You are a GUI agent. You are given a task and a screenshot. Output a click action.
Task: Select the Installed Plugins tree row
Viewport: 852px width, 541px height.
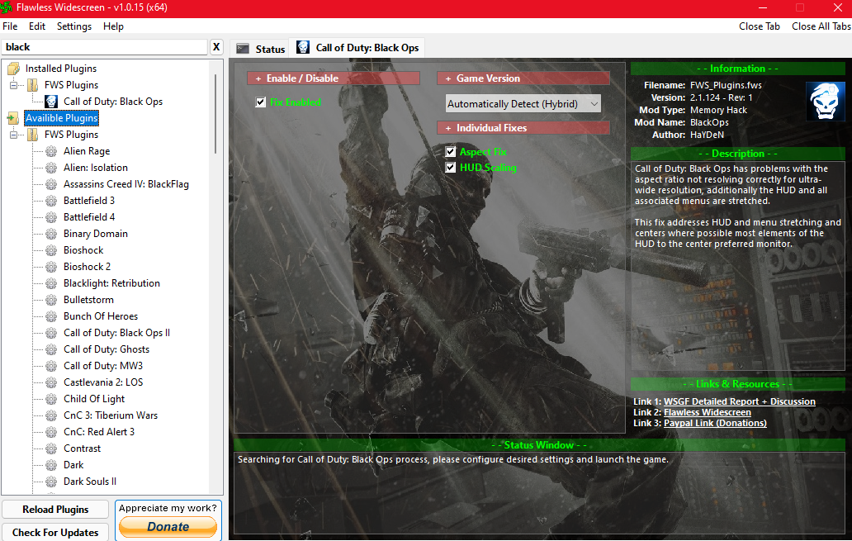(x=61, y=69)
